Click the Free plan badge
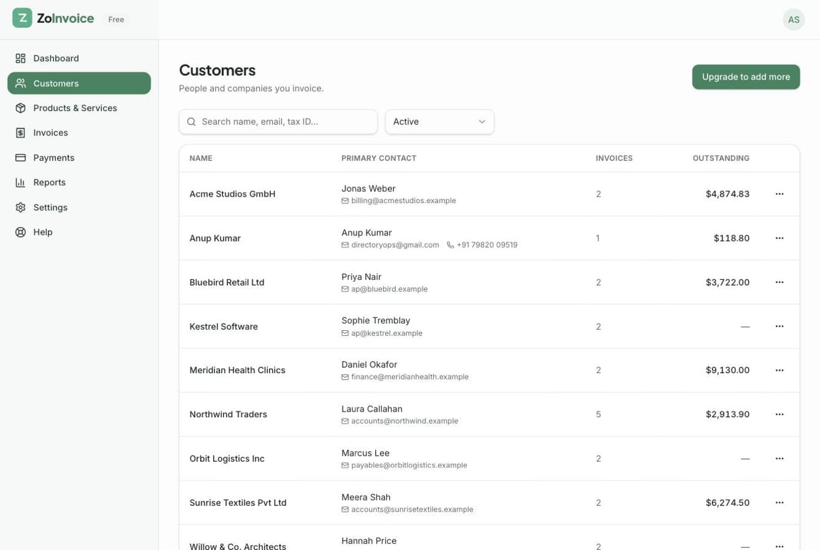The height and width of the screenshot is (550, 820). click(x=116, y=19)
